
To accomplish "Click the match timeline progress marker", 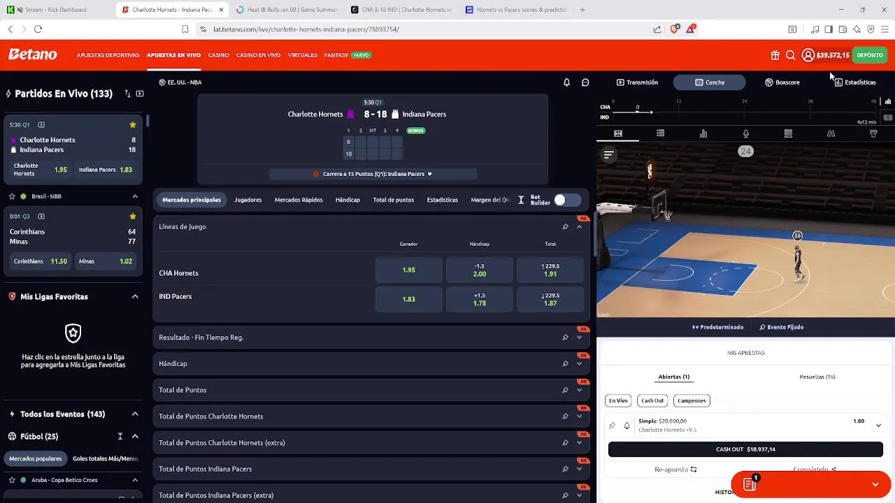I will point(651,112).
